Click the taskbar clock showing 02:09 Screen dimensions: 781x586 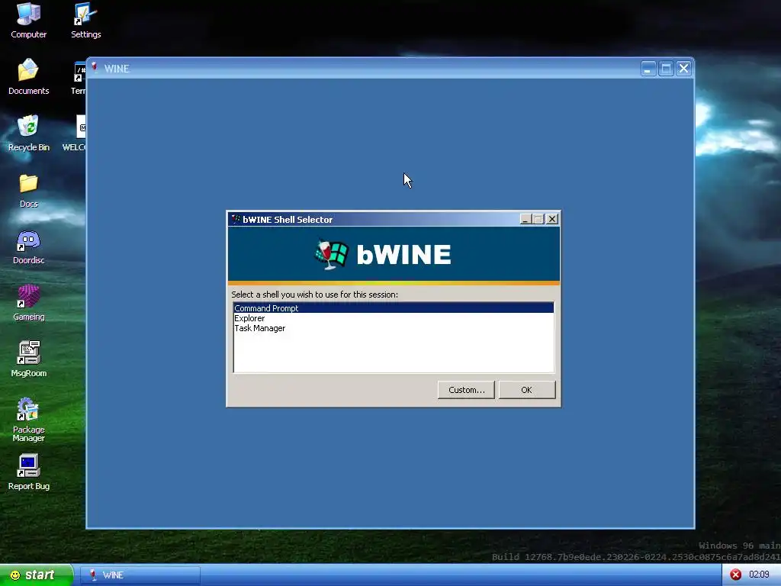(x=759, y=575)
